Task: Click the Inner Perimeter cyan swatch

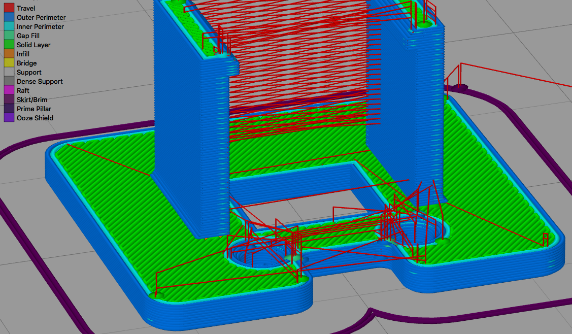Action: [9, 26]
